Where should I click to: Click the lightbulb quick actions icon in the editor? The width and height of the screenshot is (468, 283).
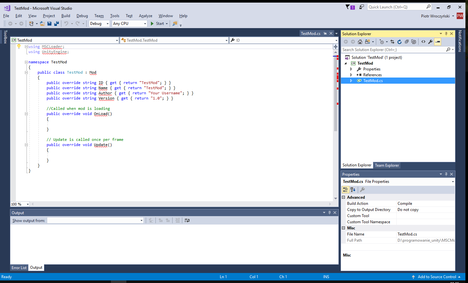coord(19,47)
